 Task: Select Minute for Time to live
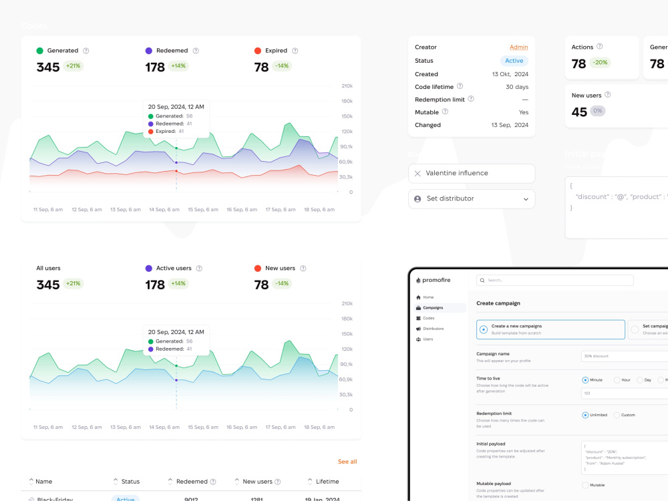[x=585, y=380]
